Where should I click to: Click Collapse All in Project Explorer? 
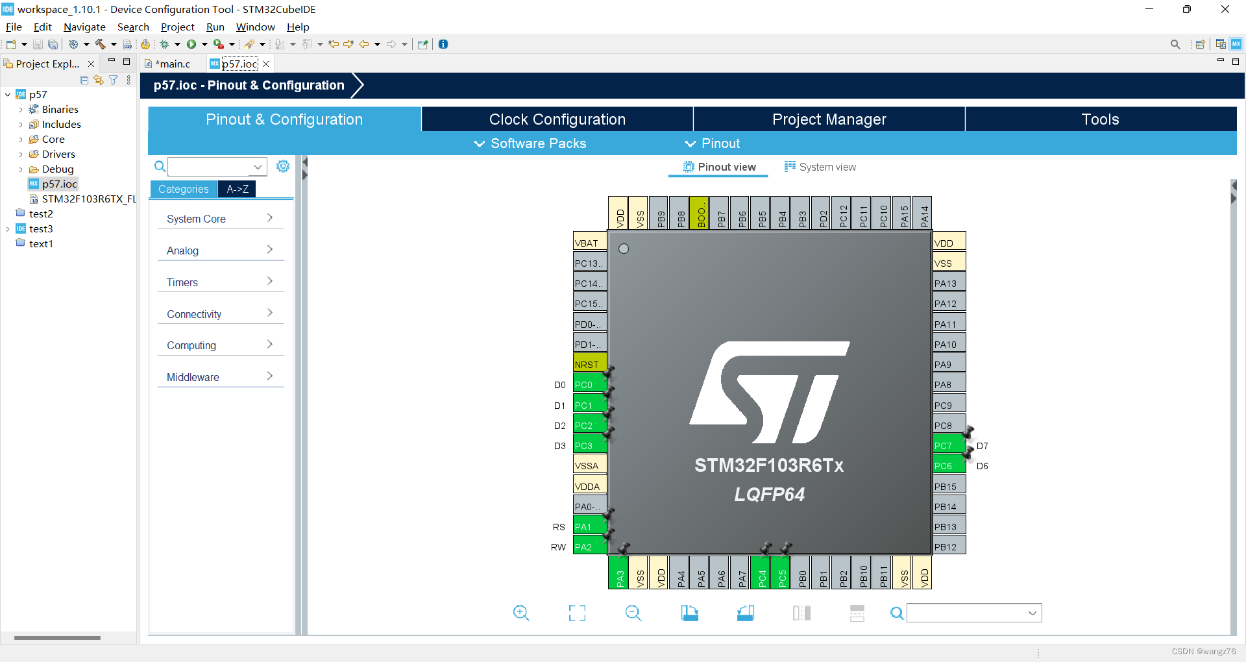84,80
